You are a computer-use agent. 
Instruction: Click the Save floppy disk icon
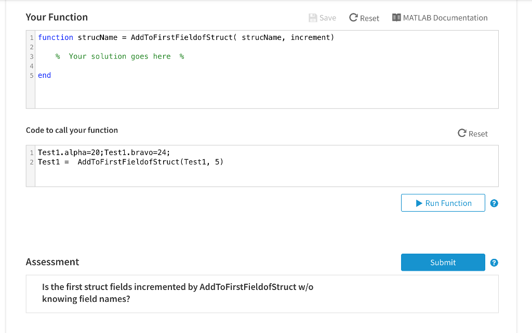pyautogui.click(x=313, y=18)
